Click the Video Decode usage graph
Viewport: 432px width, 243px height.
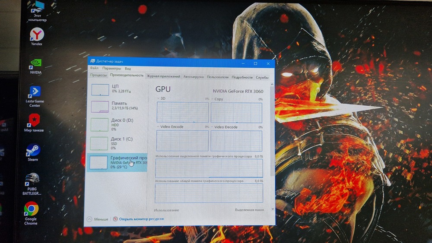pyautogui.click(x=236, y=141)
